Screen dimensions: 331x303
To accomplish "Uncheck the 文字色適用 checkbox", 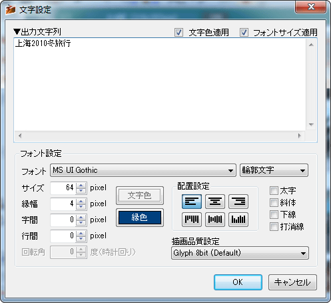I will pyautogui.click(x=178, y=33).
